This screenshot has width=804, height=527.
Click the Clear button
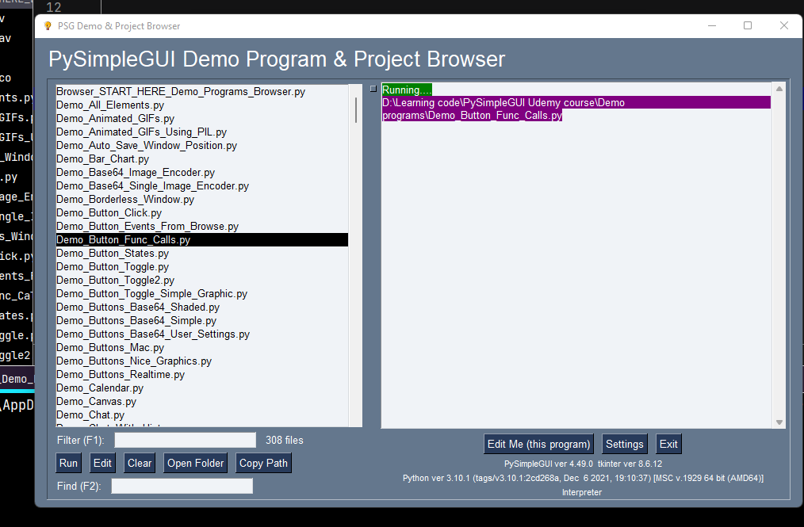point(140,463)
